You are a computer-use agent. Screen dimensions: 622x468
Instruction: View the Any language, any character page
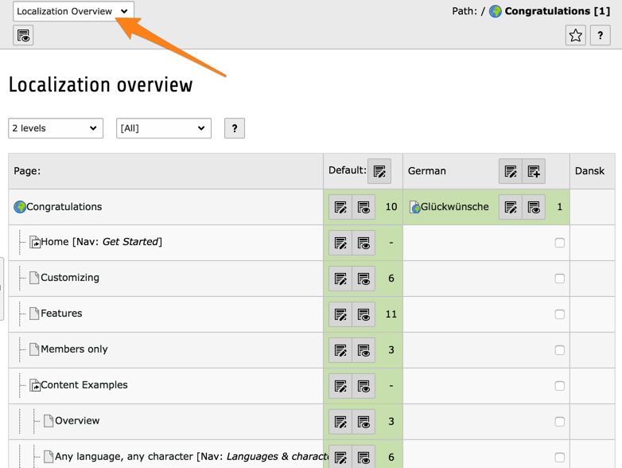pyautogui.click(x=363, y=457)
